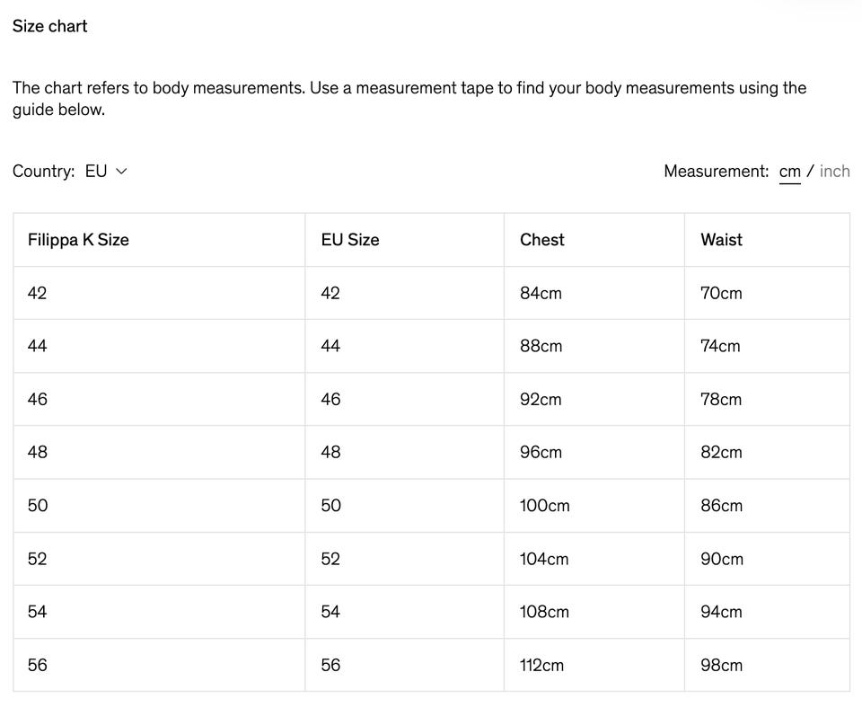Click the Waist column header
Image resolution: width=862 pixels, height=725 pixels.
tap(721, 240)
